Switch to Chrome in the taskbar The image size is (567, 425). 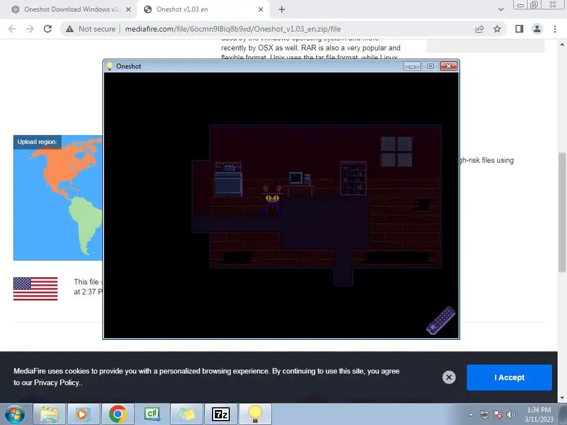click(x=117, y=414)
